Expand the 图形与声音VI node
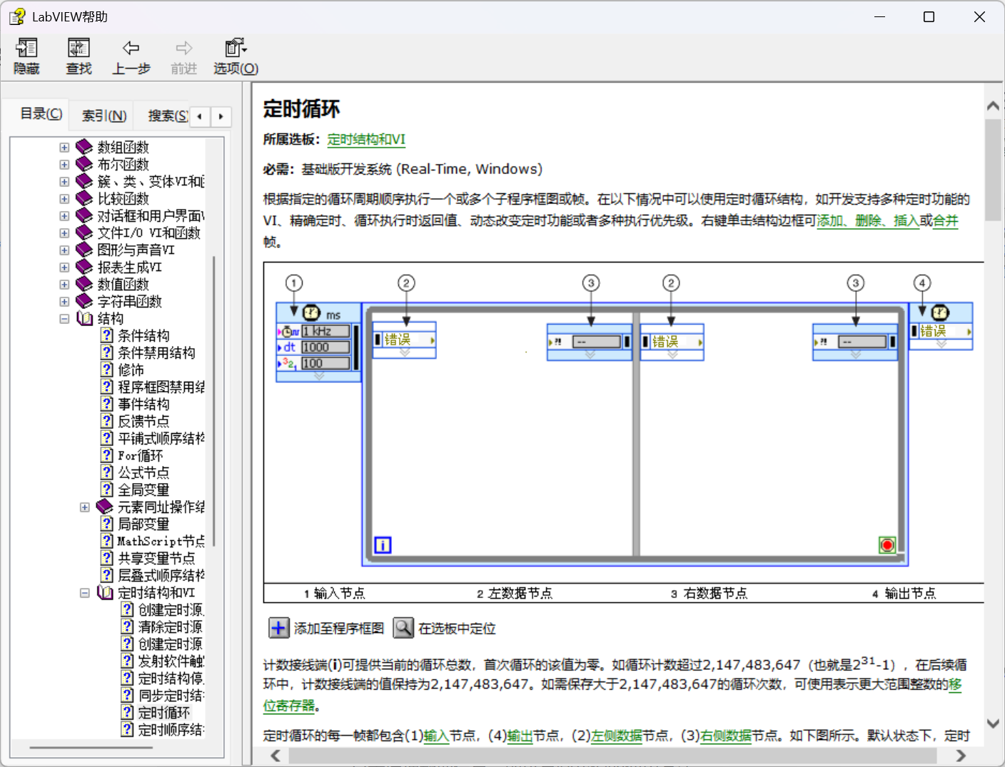Screen dimensions: 1005x767 pos(64,250)
